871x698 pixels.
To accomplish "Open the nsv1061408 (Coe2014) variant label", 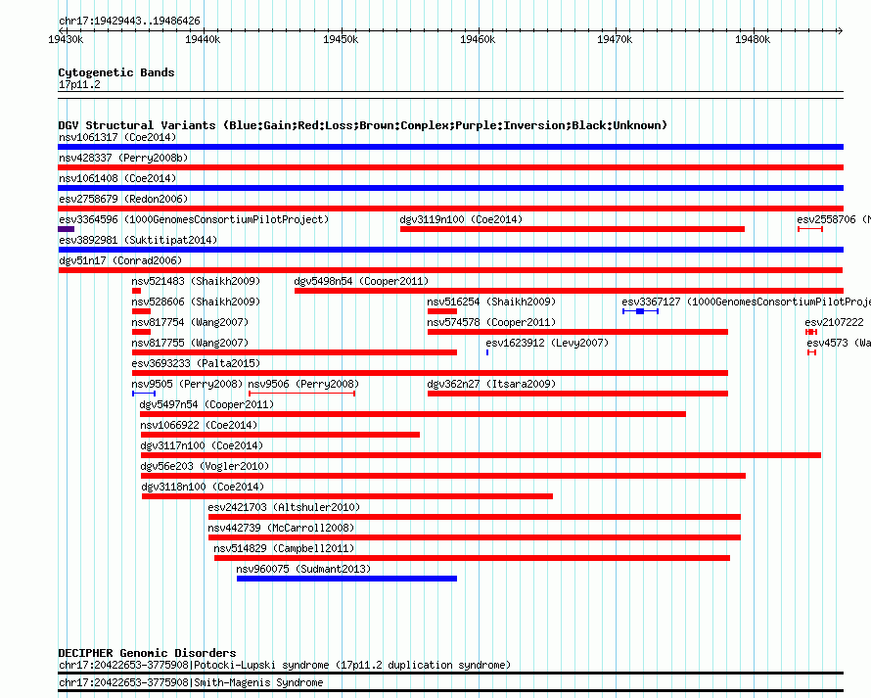I will pyautogui.click(x=117, y=178).
